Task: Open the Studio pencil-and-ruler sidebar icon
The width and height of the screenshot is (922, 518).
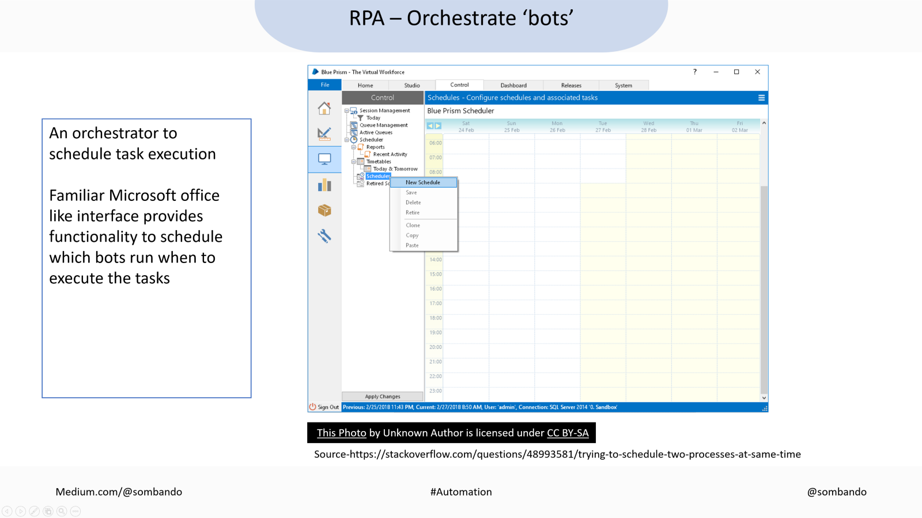Action: [324, 134]
